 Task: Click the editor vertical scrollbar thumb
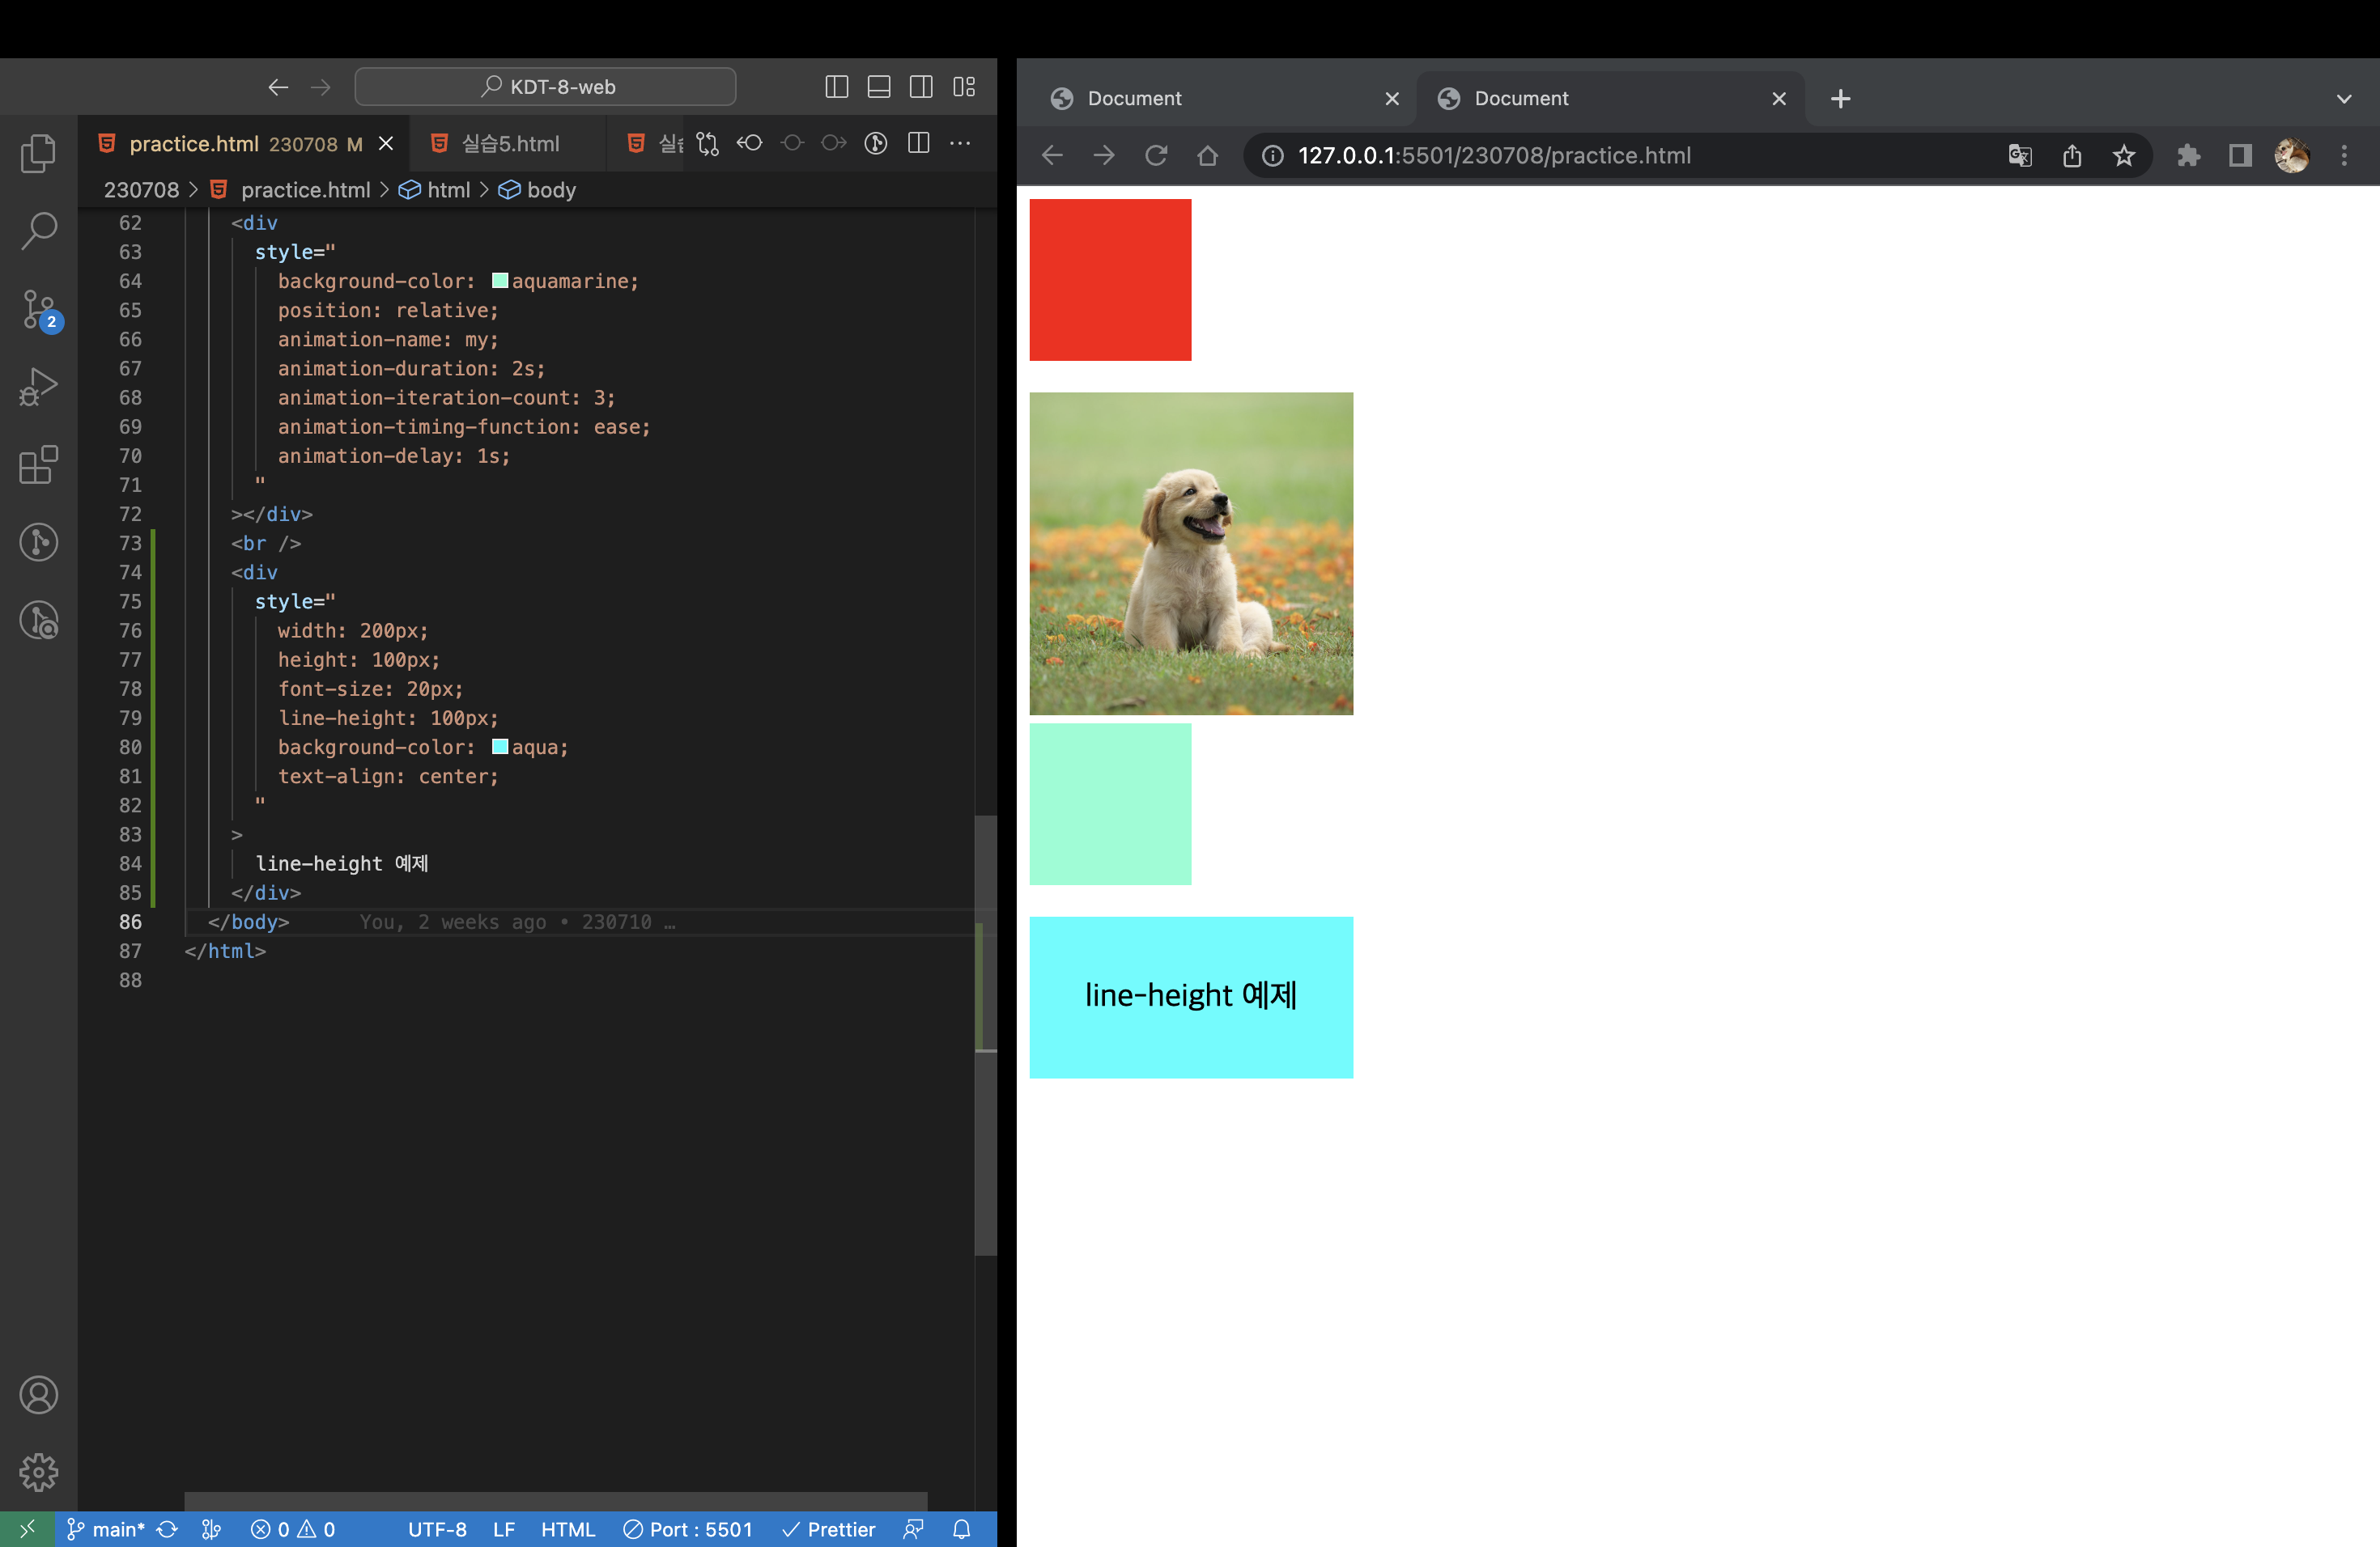(x=986, y=1034)
